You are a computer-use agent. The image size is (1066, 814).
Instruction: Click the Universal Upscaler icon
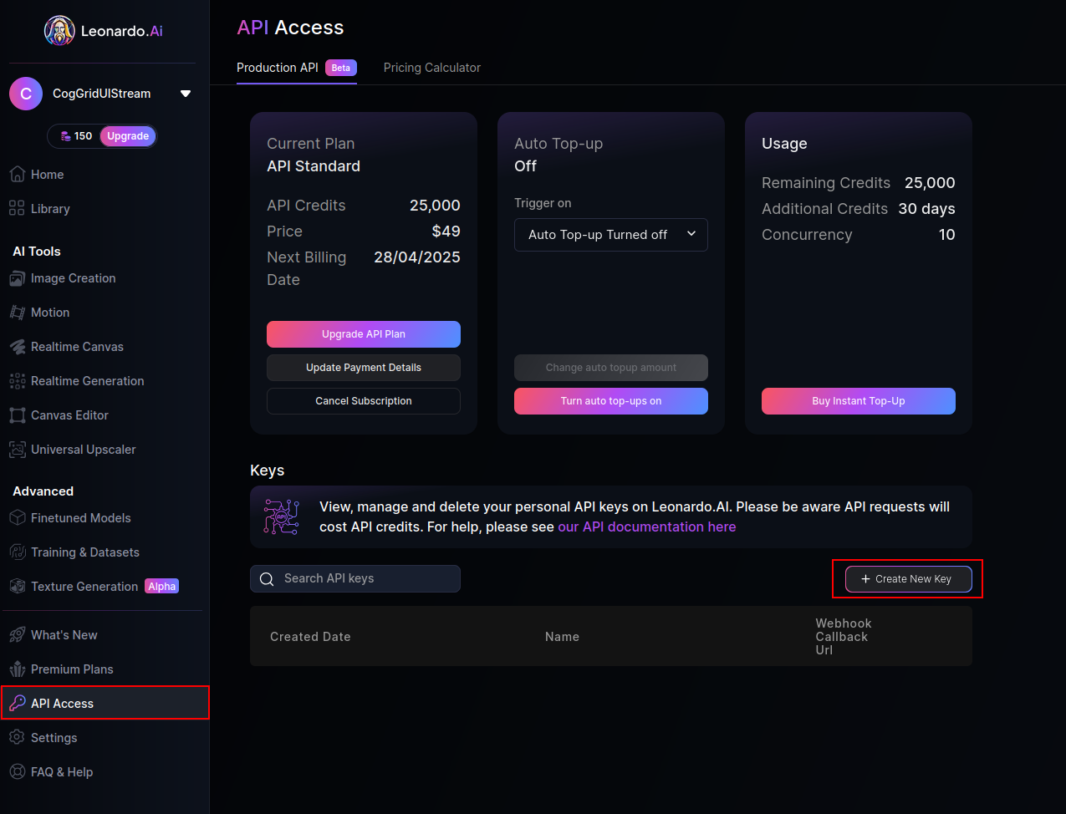(x=17, y=450)
